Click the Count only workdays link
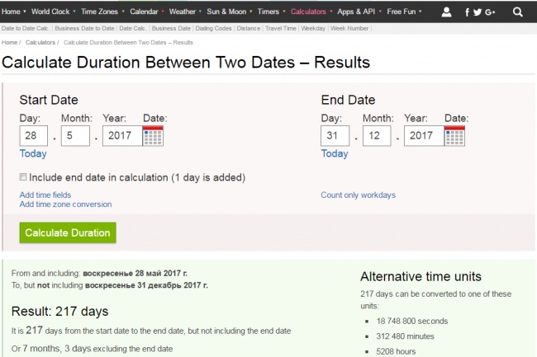The width and height of the screenshot is (537, 357). click(358, 195)
